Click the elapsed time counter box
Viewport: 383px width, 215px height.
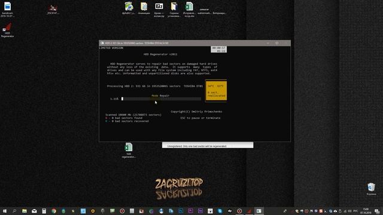click(218, 49)
